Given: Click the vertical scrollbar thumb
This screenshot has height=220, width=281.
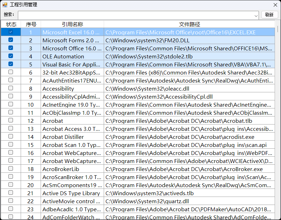Looking at the screenshot, I should pyautogui.click(x=277, y=29).
